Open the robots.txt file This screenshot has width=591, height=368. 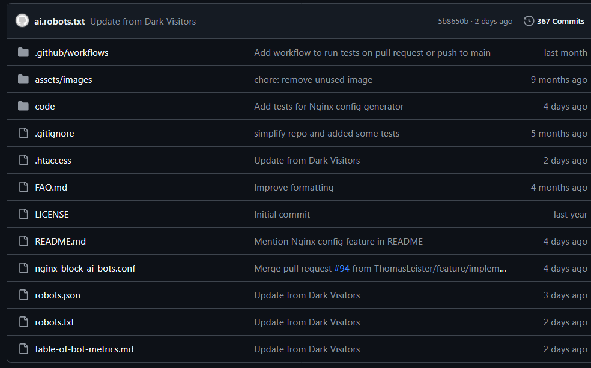(55, 322)
